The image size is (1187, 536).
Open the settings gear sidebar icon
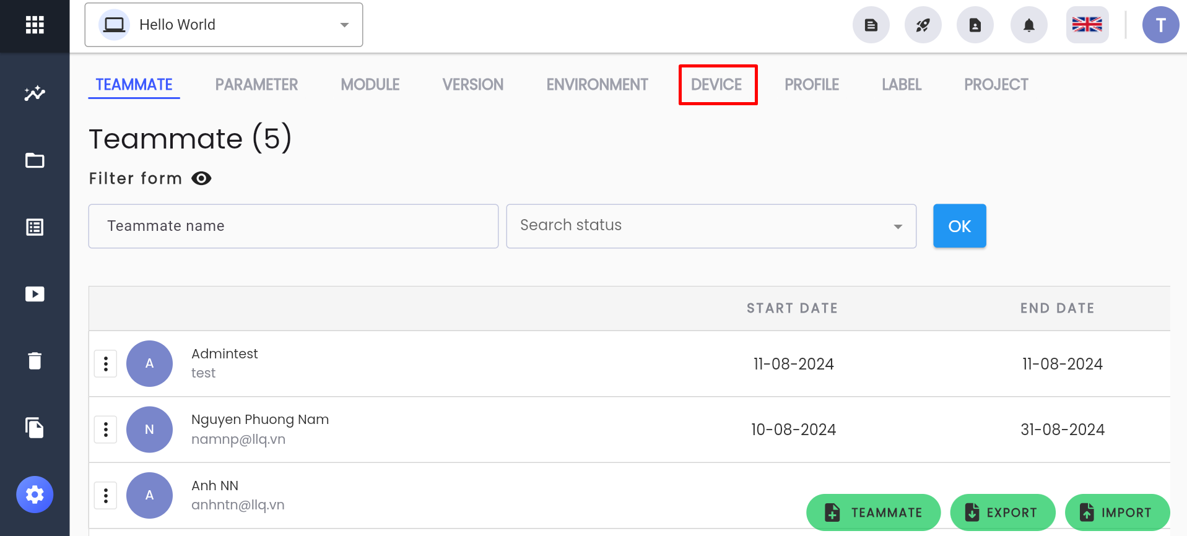pyautogui.click(x=35, y=495)
